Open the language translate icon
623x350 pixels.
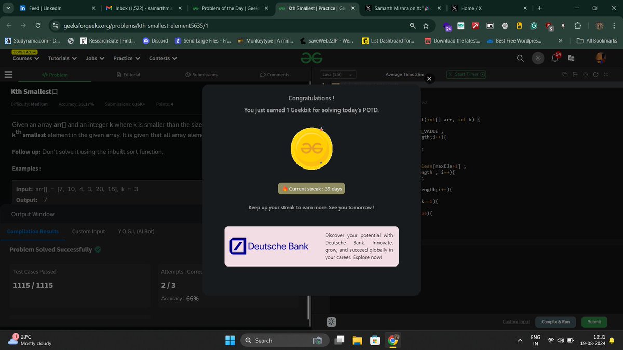[572, 58]
